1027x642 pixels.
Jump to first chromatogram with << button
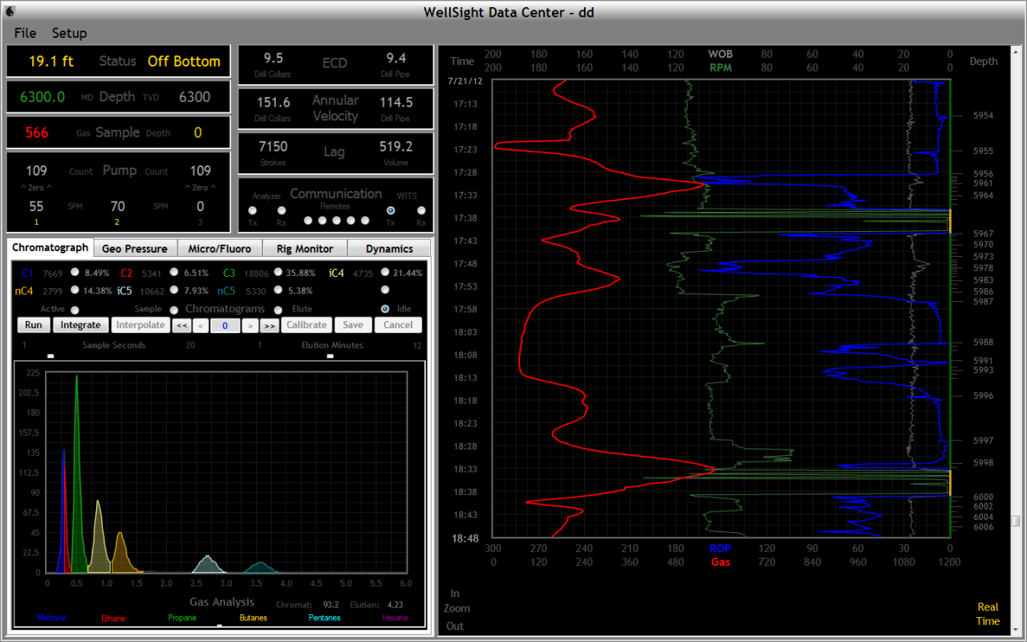(x=181, y=325)
